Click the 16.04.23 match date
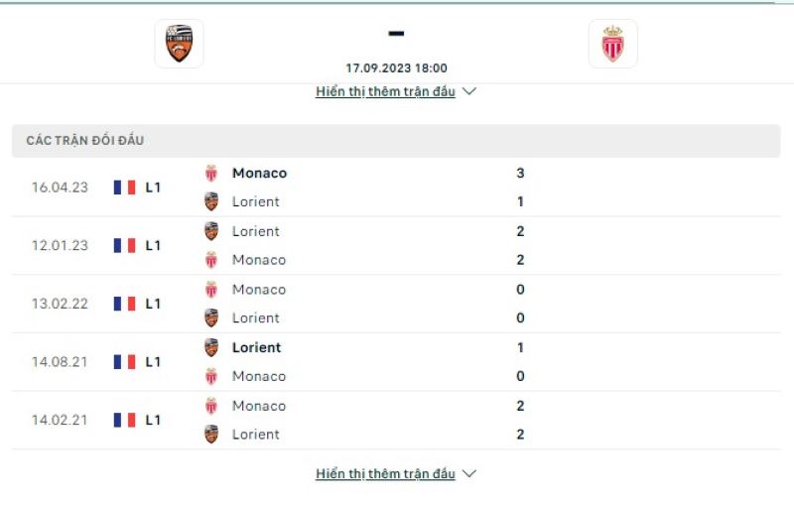 click(x=60, y=188)
